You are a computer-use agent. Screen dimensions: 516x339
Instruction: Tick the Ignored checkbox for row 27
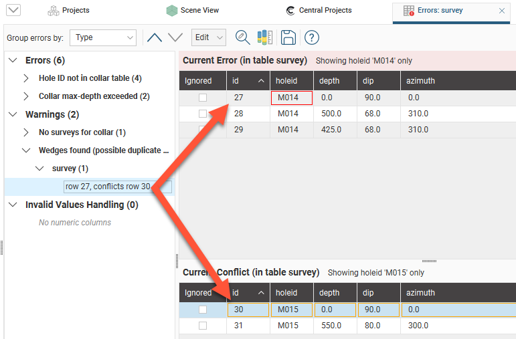coord(202,98)
